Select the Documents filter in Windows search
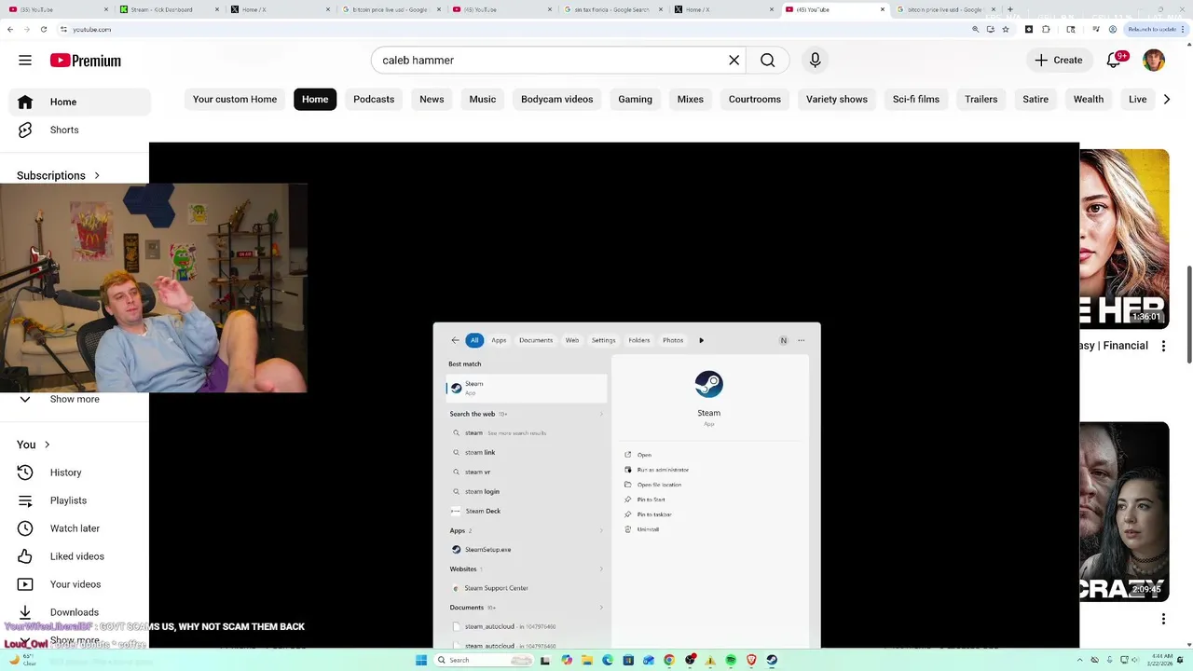Viewport: 1193px width, 671px height. coord(536,340)
